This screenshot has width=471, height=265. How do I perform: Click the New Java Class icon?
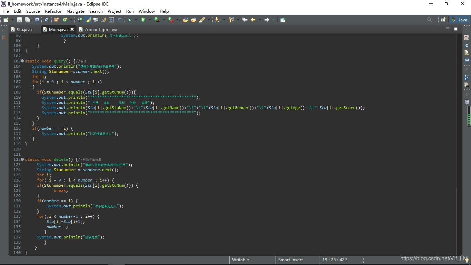[x=65, y=20]
